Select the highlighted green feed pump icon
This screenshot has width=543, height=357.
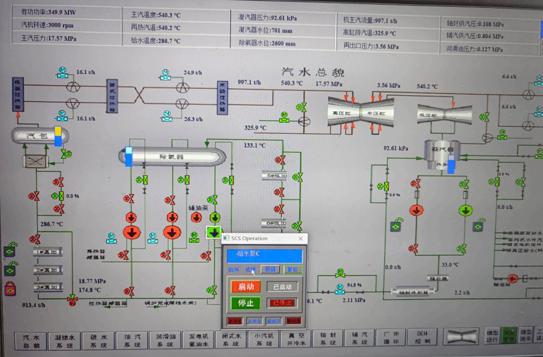[x=214, y=232]
